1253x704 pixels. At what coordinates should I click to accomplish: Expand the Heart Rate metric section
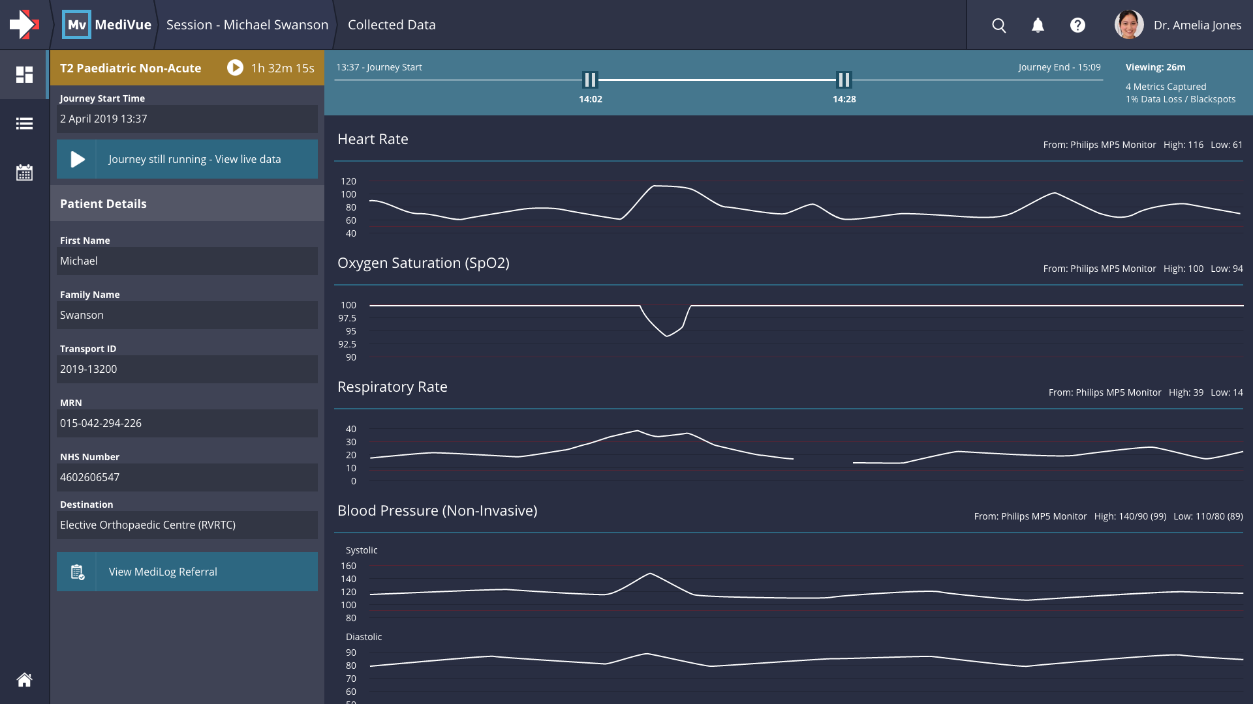373,139
